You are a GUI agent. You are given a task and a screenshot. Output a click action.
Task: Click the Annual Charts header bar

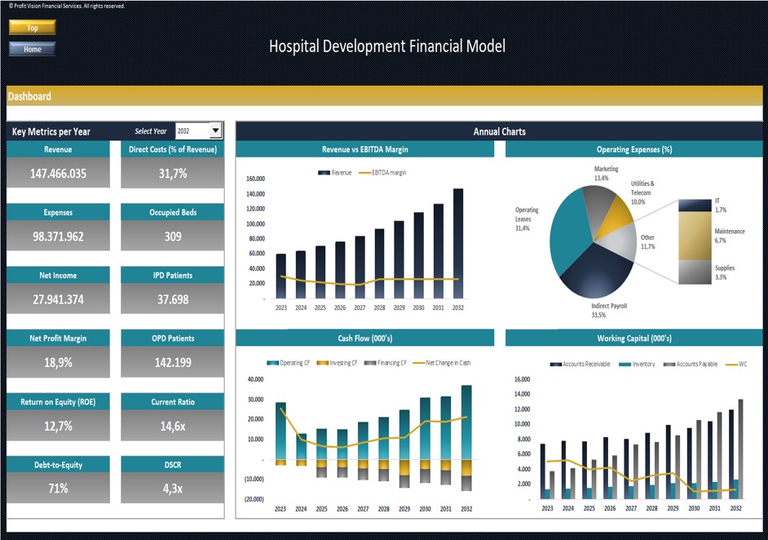pyautogui.click(x=499, y=131)
